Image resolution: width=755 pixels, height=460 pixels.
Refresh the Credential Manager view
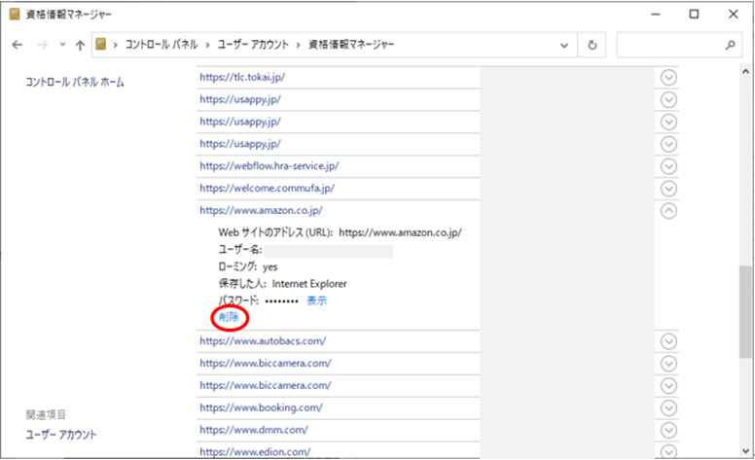click(x=593, y=46)
